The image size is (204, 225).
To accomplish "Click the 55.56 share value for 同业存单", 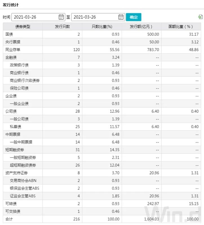I will pos(115,50).
